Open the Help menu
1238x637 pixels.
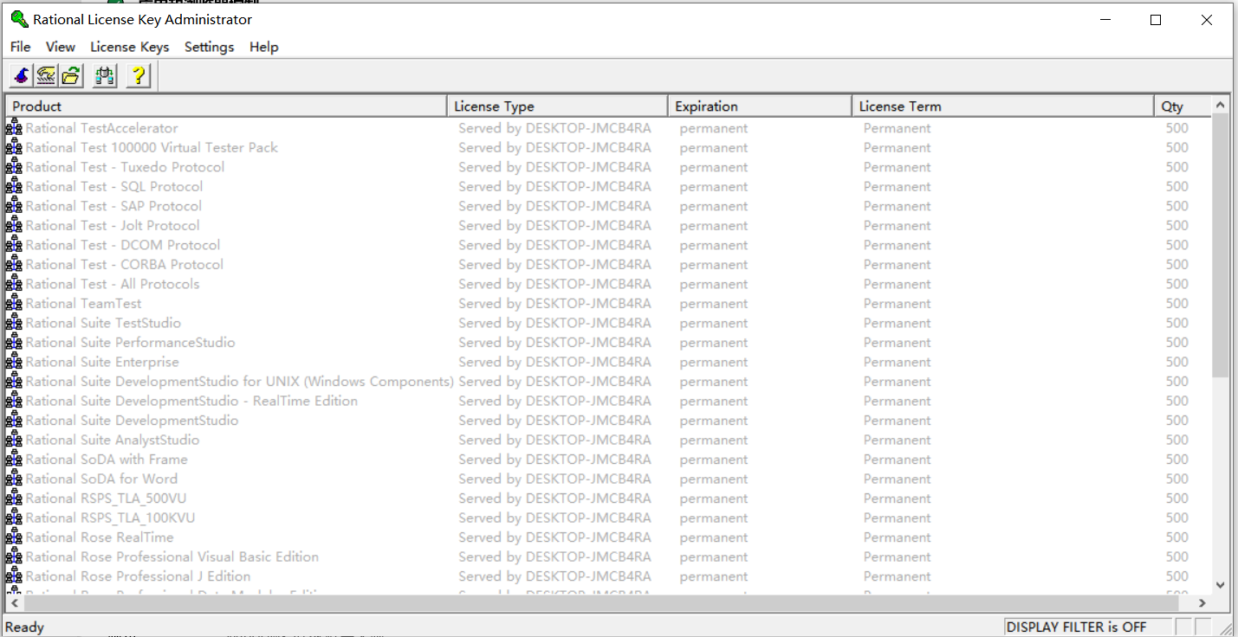pyautogui.click(x=264, y=47)
